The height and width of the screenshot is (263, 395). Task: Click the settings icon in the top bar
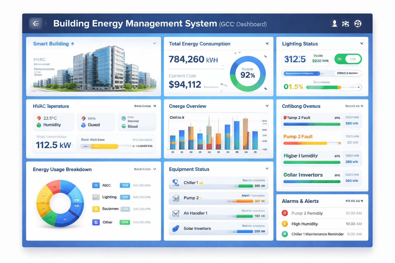[x=346, y=23]
